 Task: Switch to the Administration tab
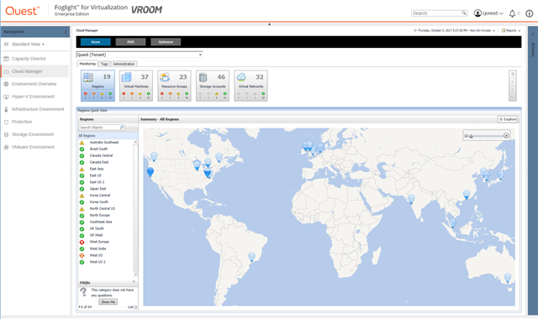(124, 64)
